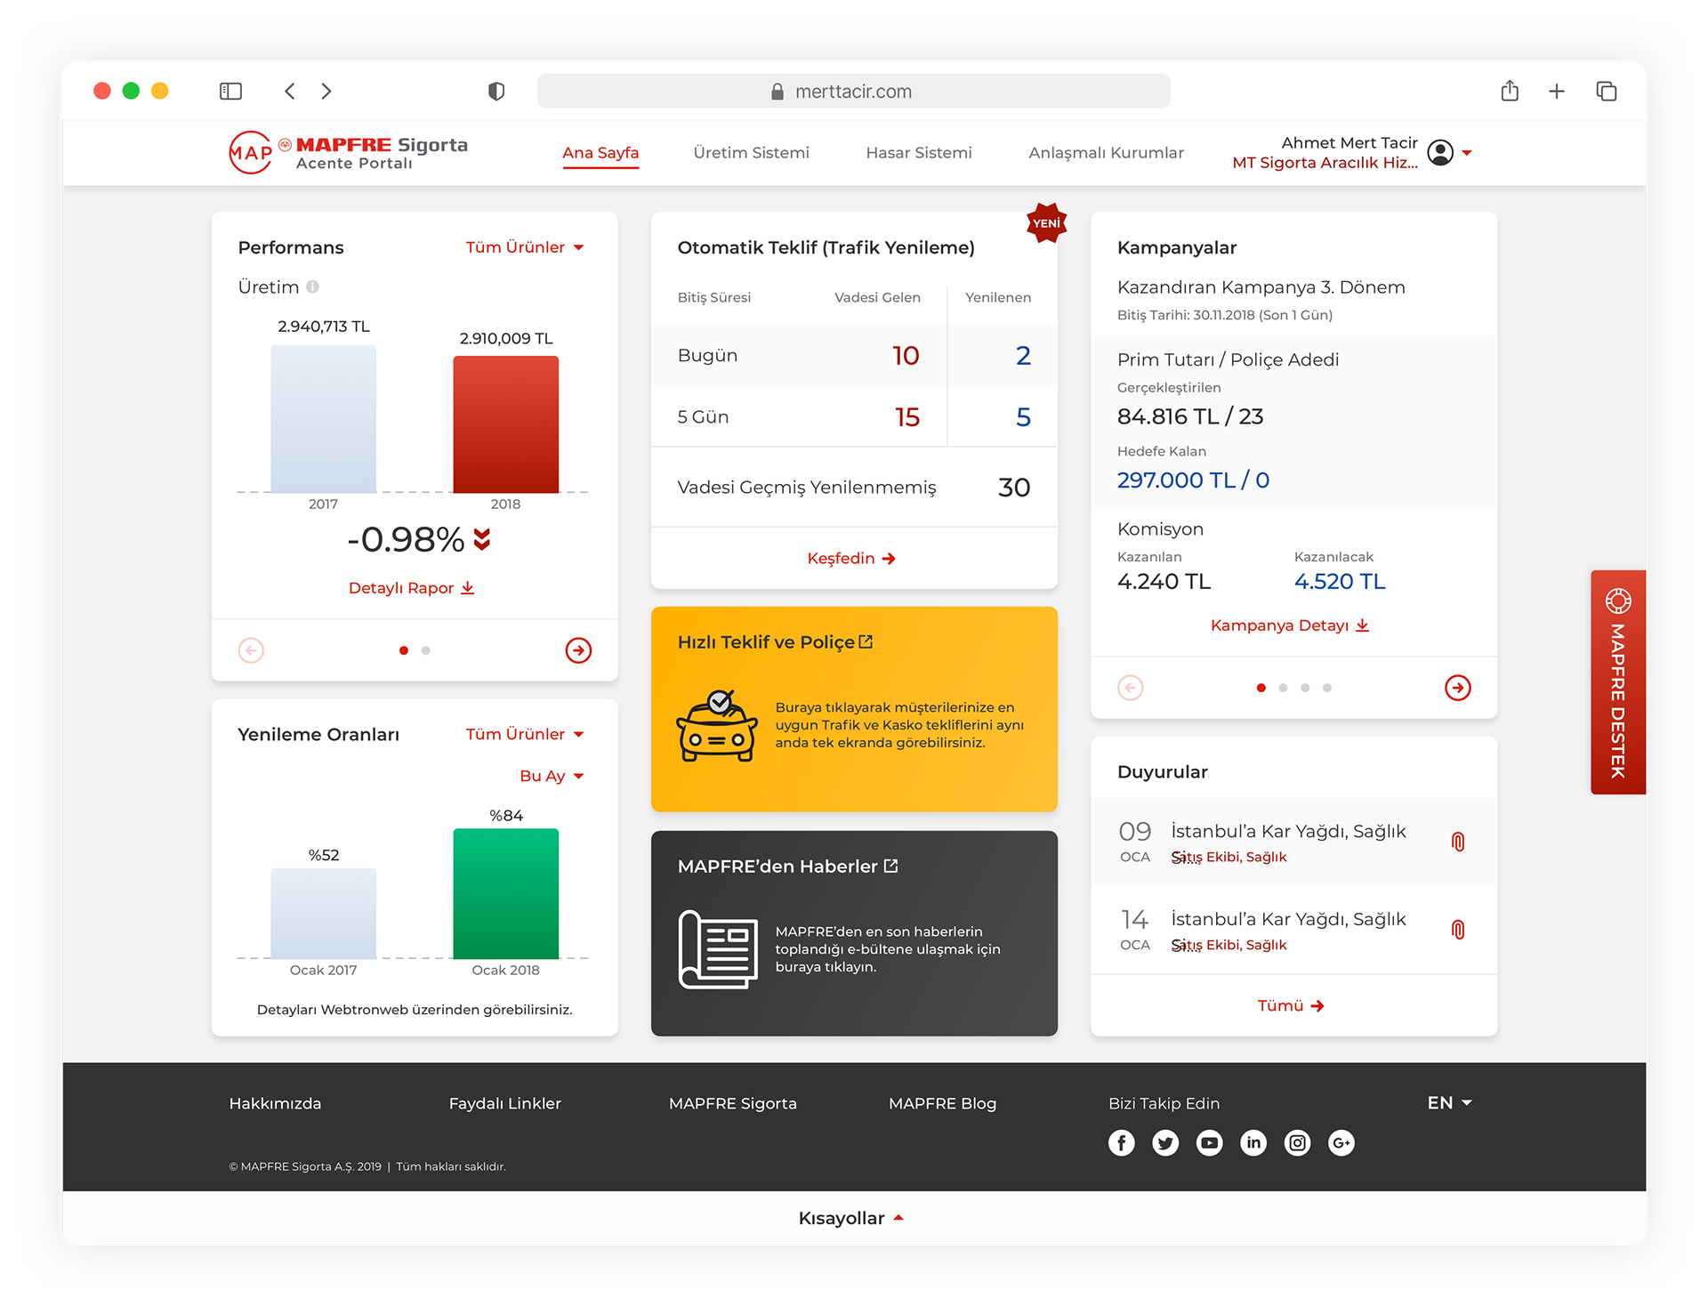Open MAPFRE DESTEK side button
Screen dimensions: 1708x1306
[x=1617, y=681]
